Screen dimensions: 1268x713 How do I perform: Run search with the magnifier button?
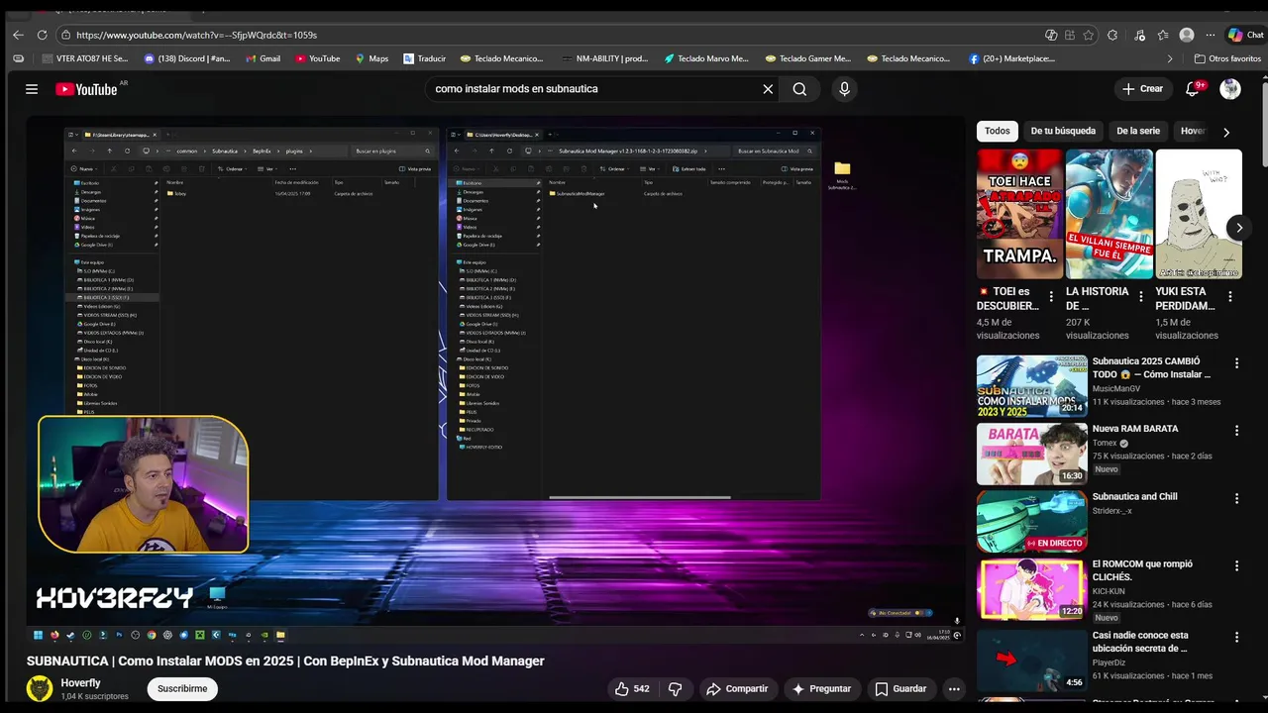[x=799, y=89]
